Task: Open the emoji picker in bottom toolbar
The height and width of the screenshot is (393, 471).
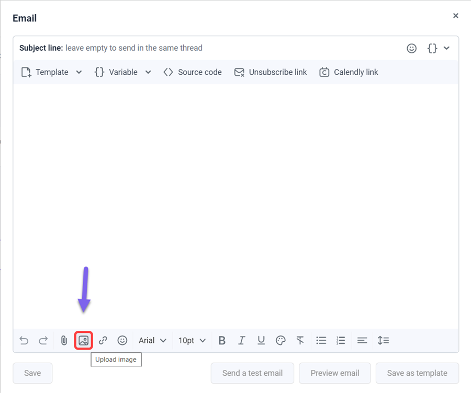Action: (122, 340)
